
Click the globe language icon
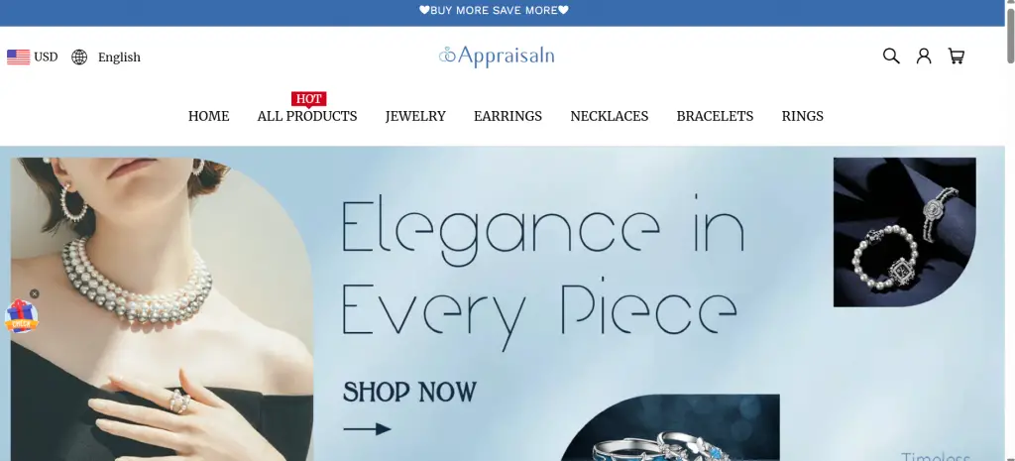pyautogui.click(x=79, y=57)
